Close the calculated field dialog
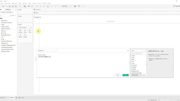The width and height of the screenshot is (180, 101). coord(128,50)
